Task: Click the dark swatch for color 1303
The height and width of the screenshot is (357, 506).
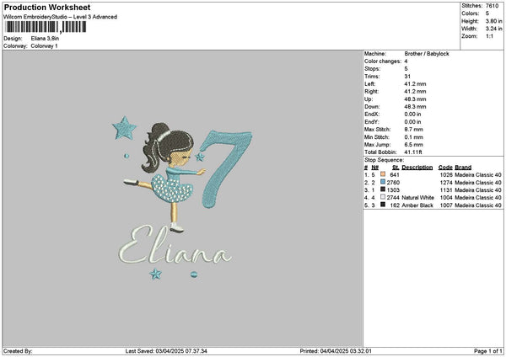Action: [x=383, y=189]
